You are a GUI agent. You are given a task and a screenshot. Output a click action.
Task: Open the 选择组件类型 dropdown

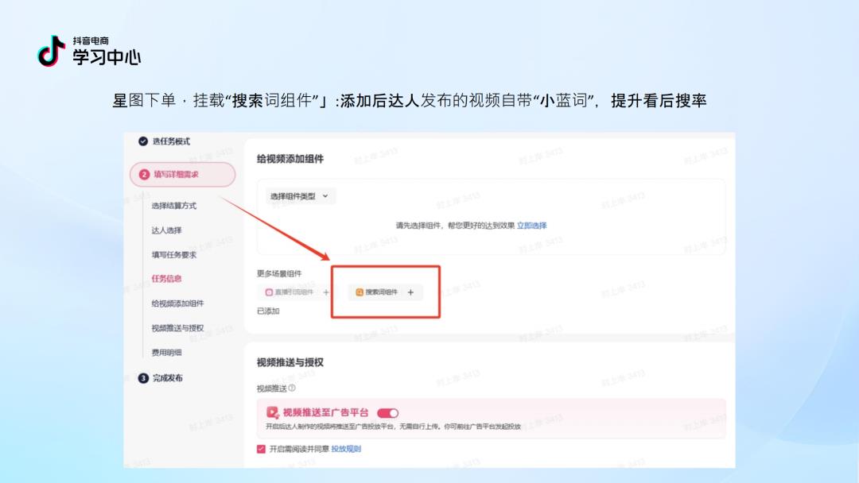[300, 196]
